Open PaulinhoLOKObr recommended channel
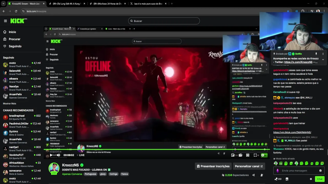This screenshot has height=184, width=328. pos(22,125)
